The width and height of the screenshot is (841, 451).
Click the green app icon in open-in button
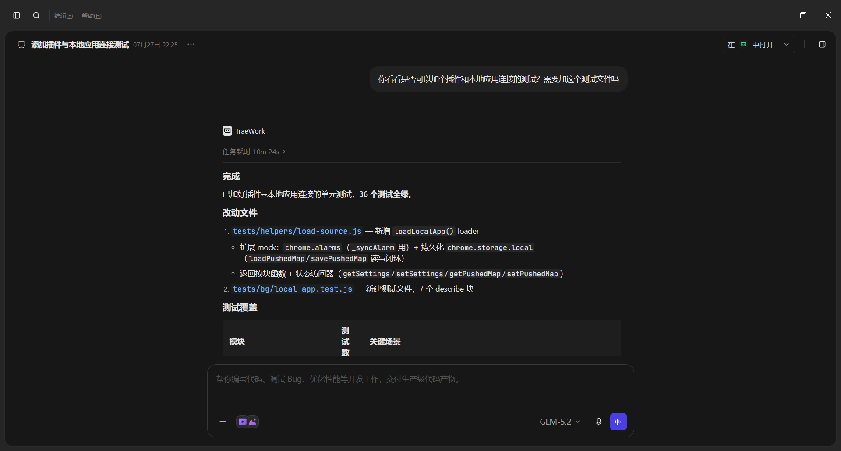point(743,44)
